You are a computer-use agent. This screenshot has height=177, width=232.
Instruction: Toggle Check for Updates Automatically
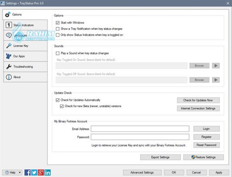[x=58, y=100]
